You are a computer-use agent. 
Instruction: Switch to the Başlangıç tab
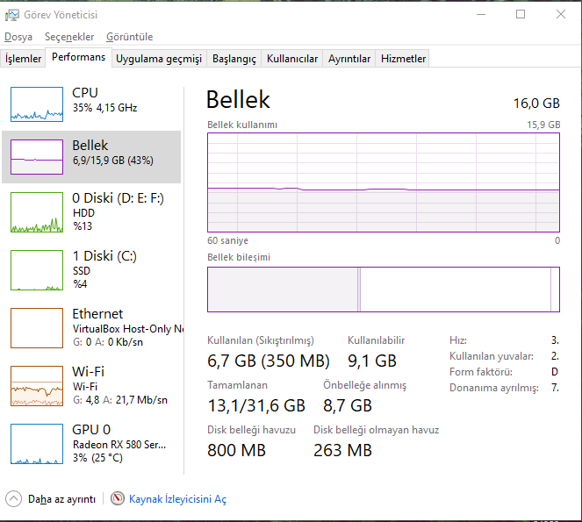pos(234,59)
